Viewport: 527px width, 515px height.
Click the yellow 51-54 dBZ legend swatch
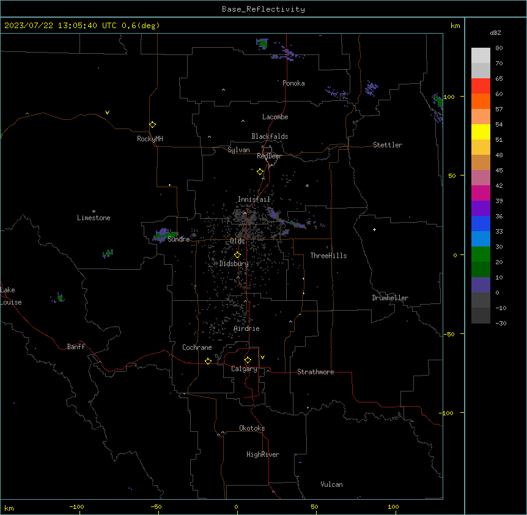(481, 132)
